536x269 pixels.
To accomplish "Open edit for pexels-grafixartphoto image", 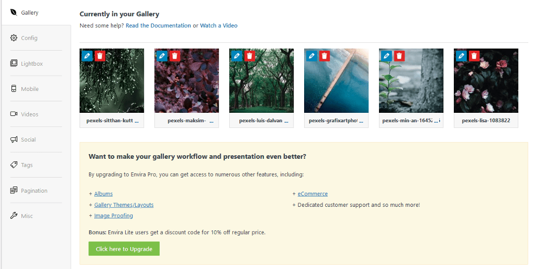I will 311,56.
